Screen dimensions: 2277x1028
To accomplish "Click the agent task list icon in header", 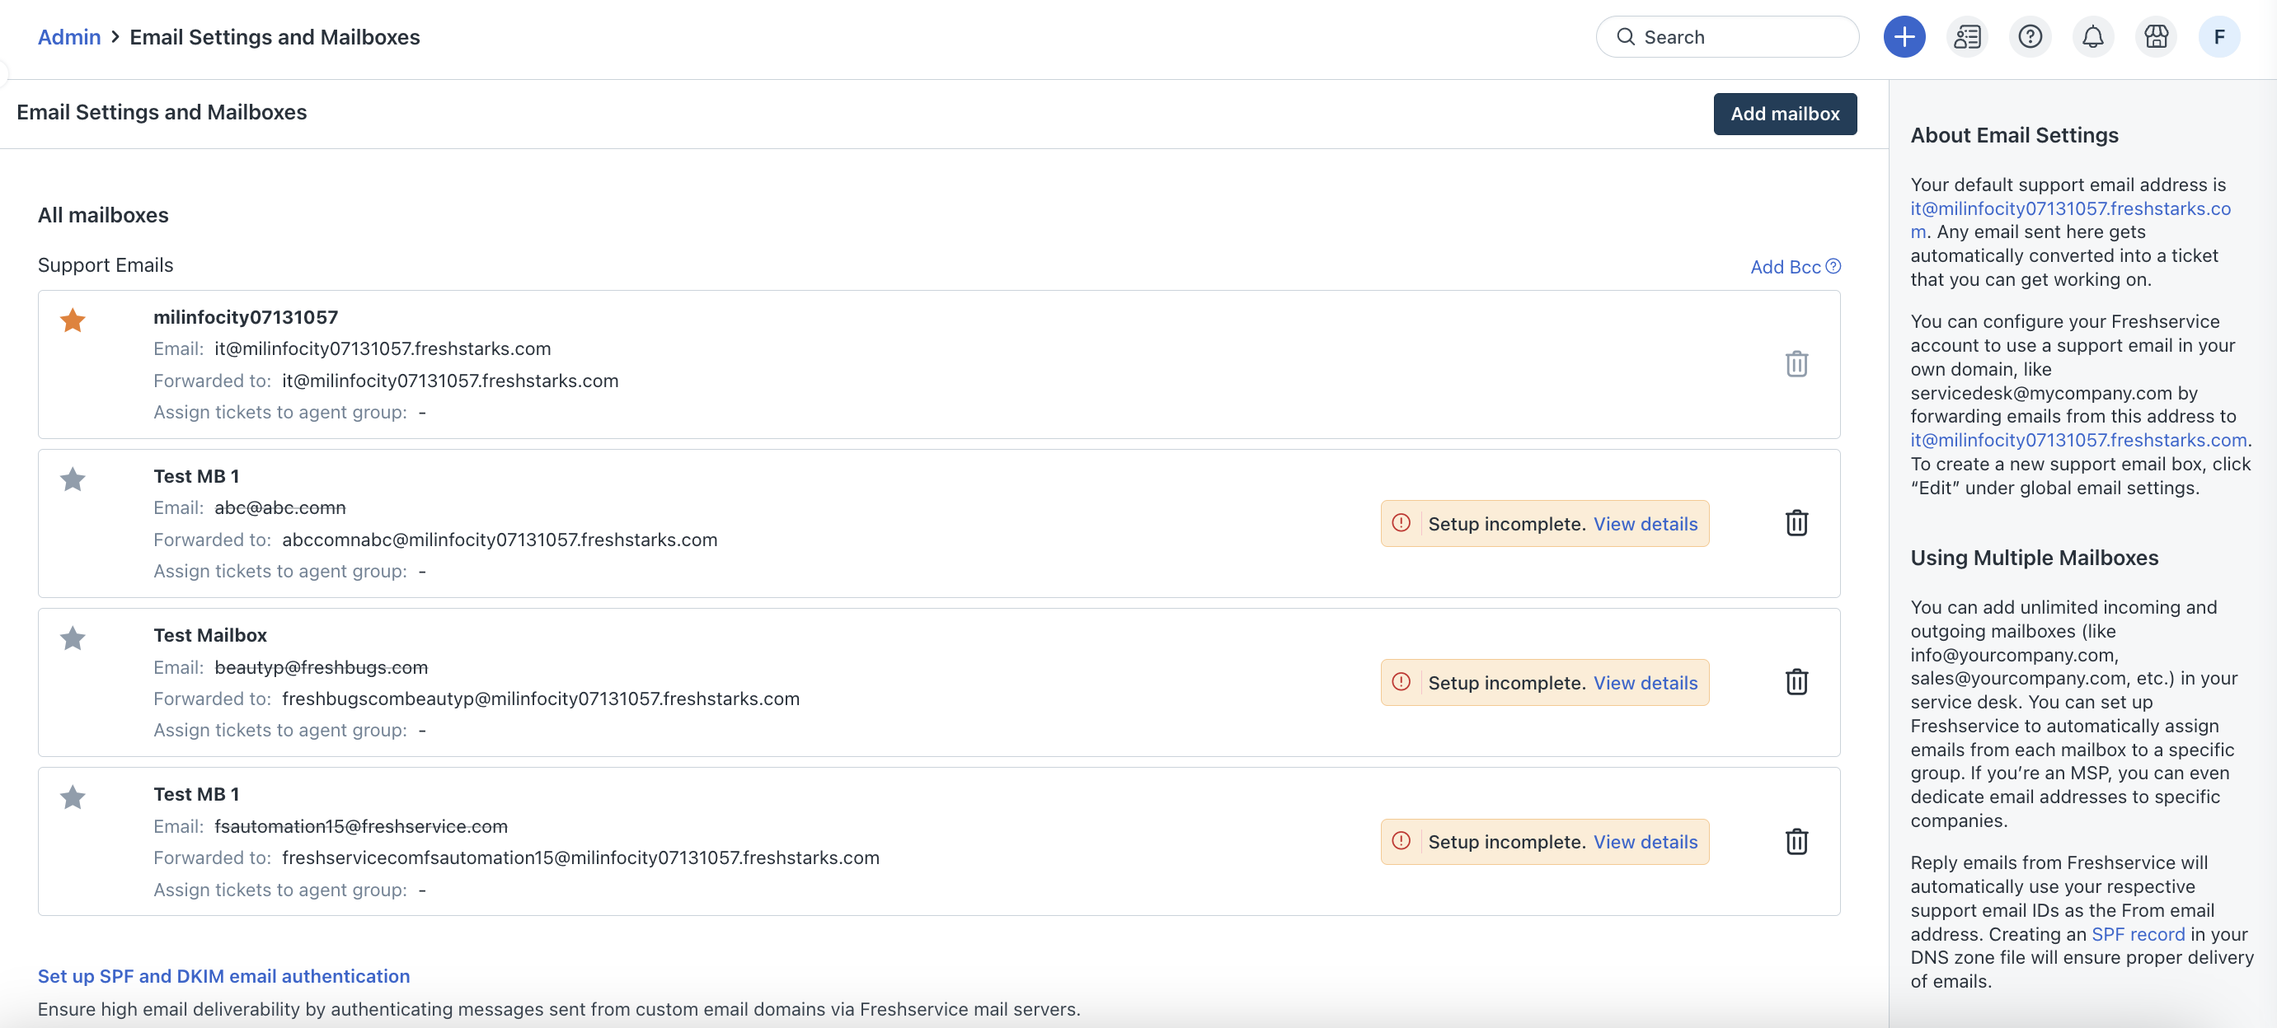I will pyautogui.click(x=1967, y=37).
